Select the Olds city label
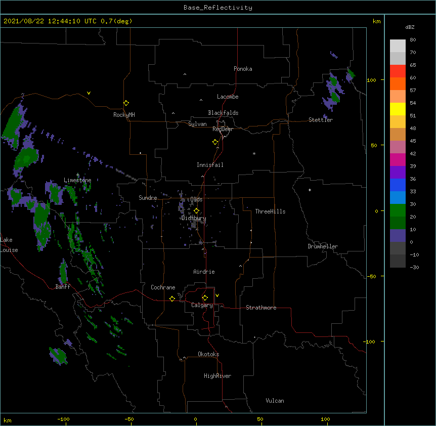This screenshot has height=426, width=436. (x=196, y=199)
